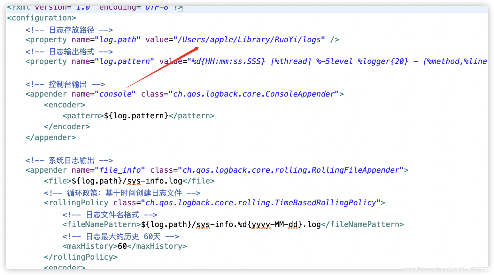Click the [%thread] token in pattern
The image size is (494, 275).
click(x=291, y=61)
